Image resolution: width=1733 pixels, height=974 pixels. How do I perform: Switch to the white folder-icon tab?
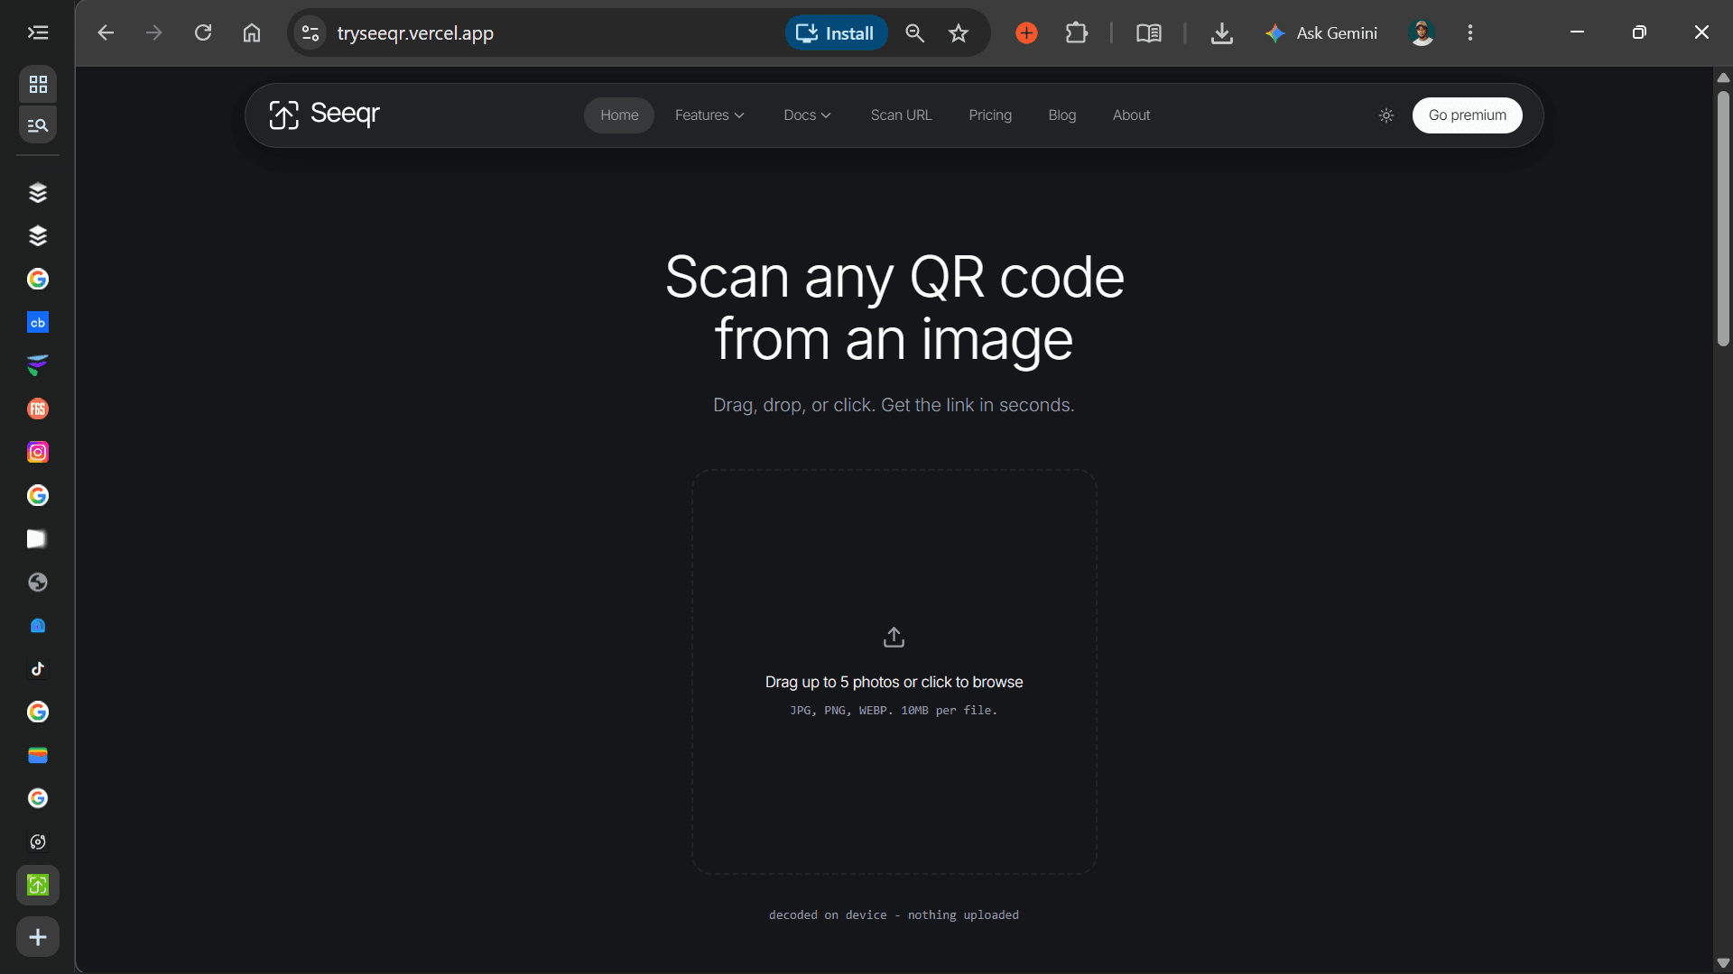click(38, 539)
